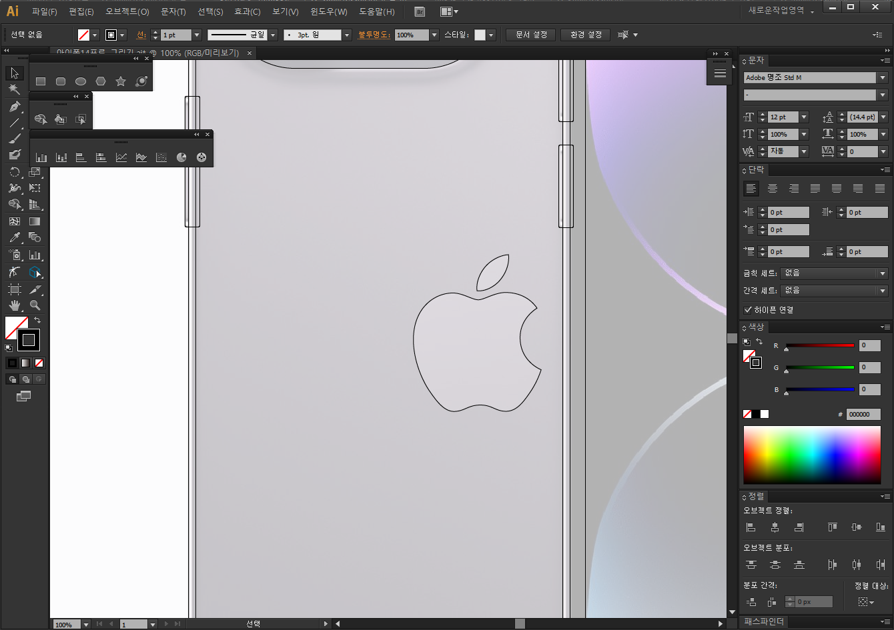The height and width of the screenshot is (630, 894).
Task: Select the Hand tool
Action: pos(15,305)
